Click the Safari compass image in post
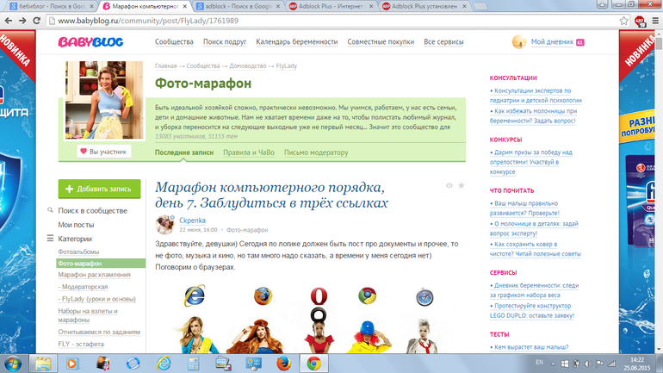The height and width of the screenshot is (373, 663). pos(424,297)
